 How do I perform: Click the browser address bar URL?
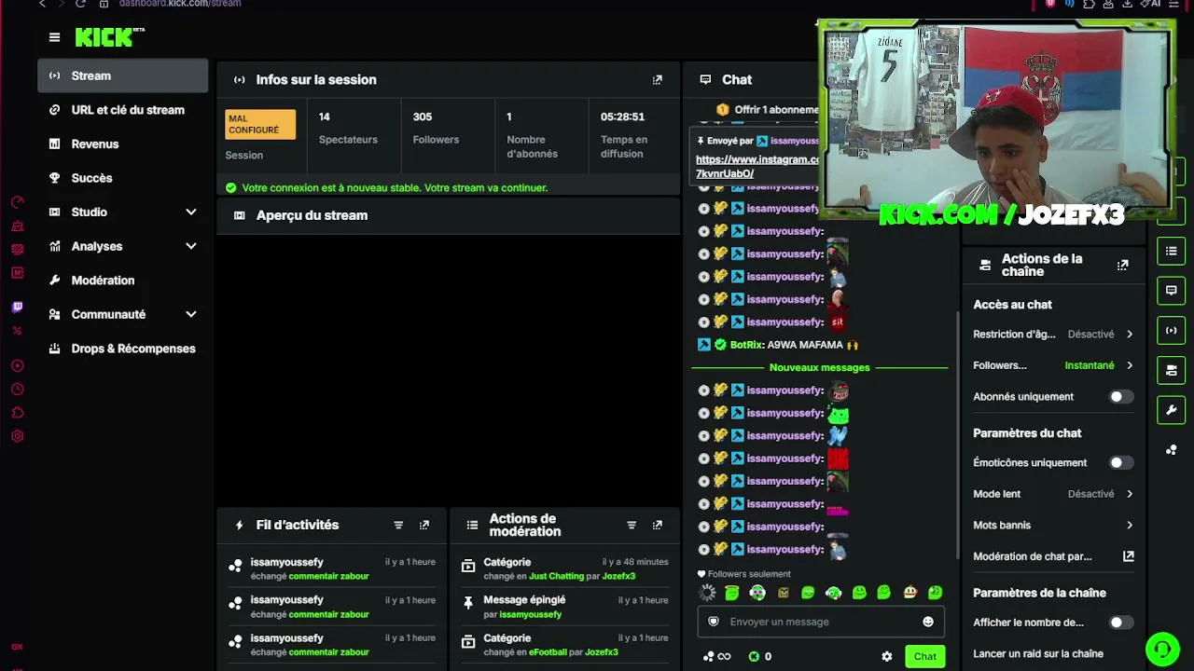180,4
